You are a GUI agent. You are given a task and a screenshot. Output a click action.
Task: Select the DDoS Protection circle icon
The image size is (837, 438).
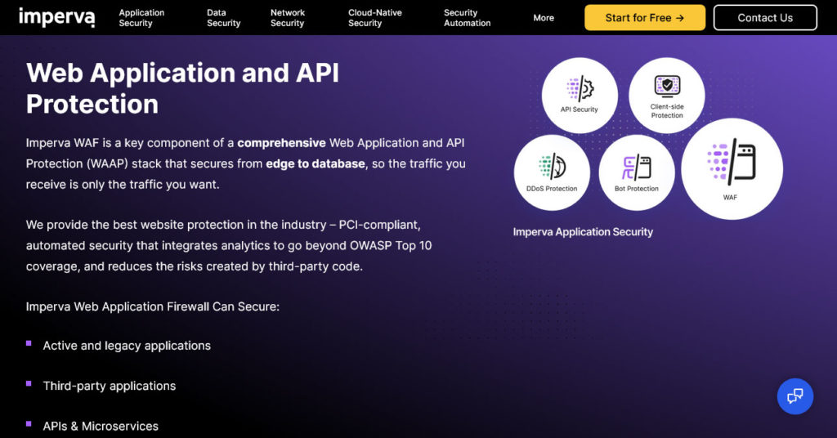click(552, 172)
